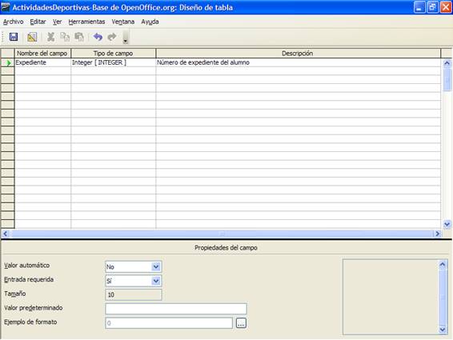Click the Valor predeterminado input field

click(x=176, y=309)
